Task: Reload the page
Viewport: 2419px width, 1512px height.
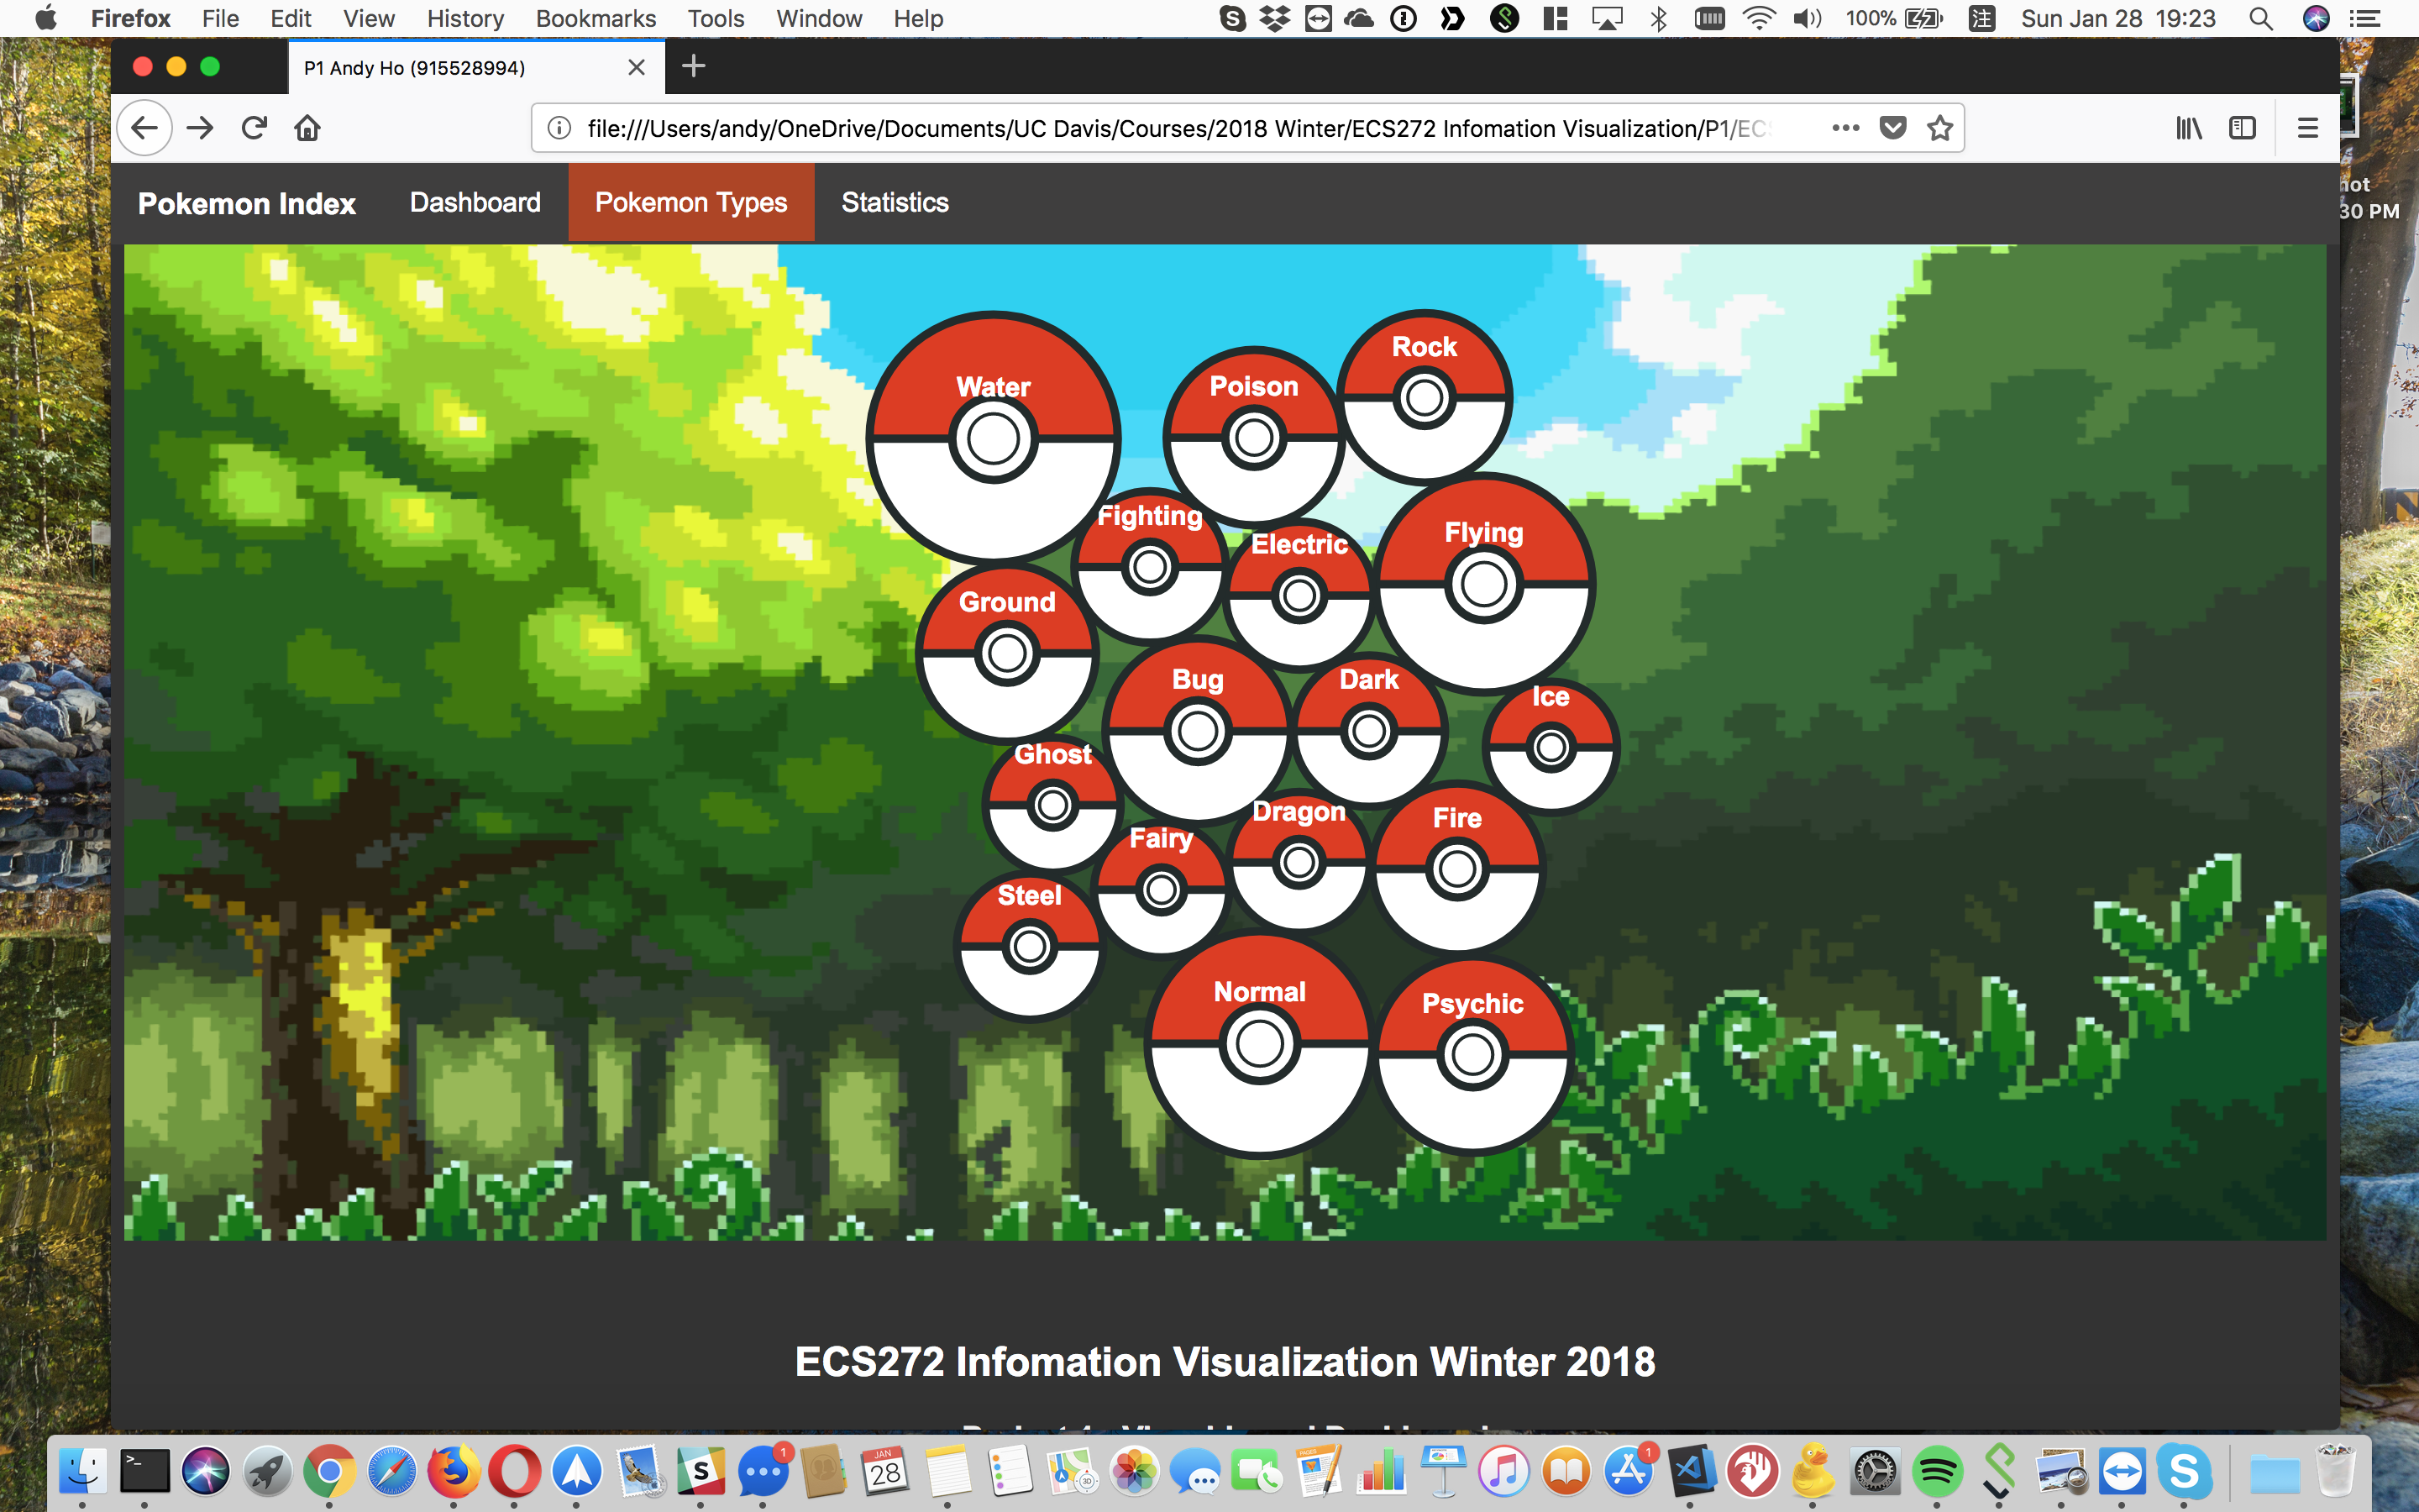Action: (254, 128)
